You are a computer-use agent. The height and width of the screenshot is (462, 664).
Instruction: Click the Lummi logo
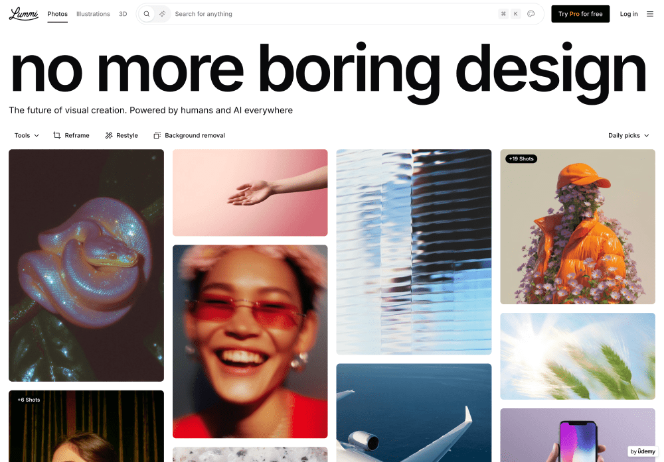pyautogui.click(x=24, y=14)
